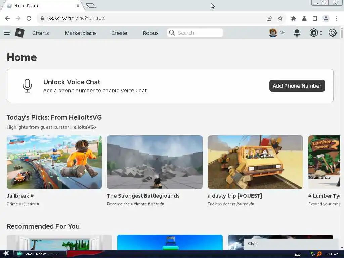Open the hamburger navigation menu
This screenshot has height=258, width=344.
click(x=7, y=33)
